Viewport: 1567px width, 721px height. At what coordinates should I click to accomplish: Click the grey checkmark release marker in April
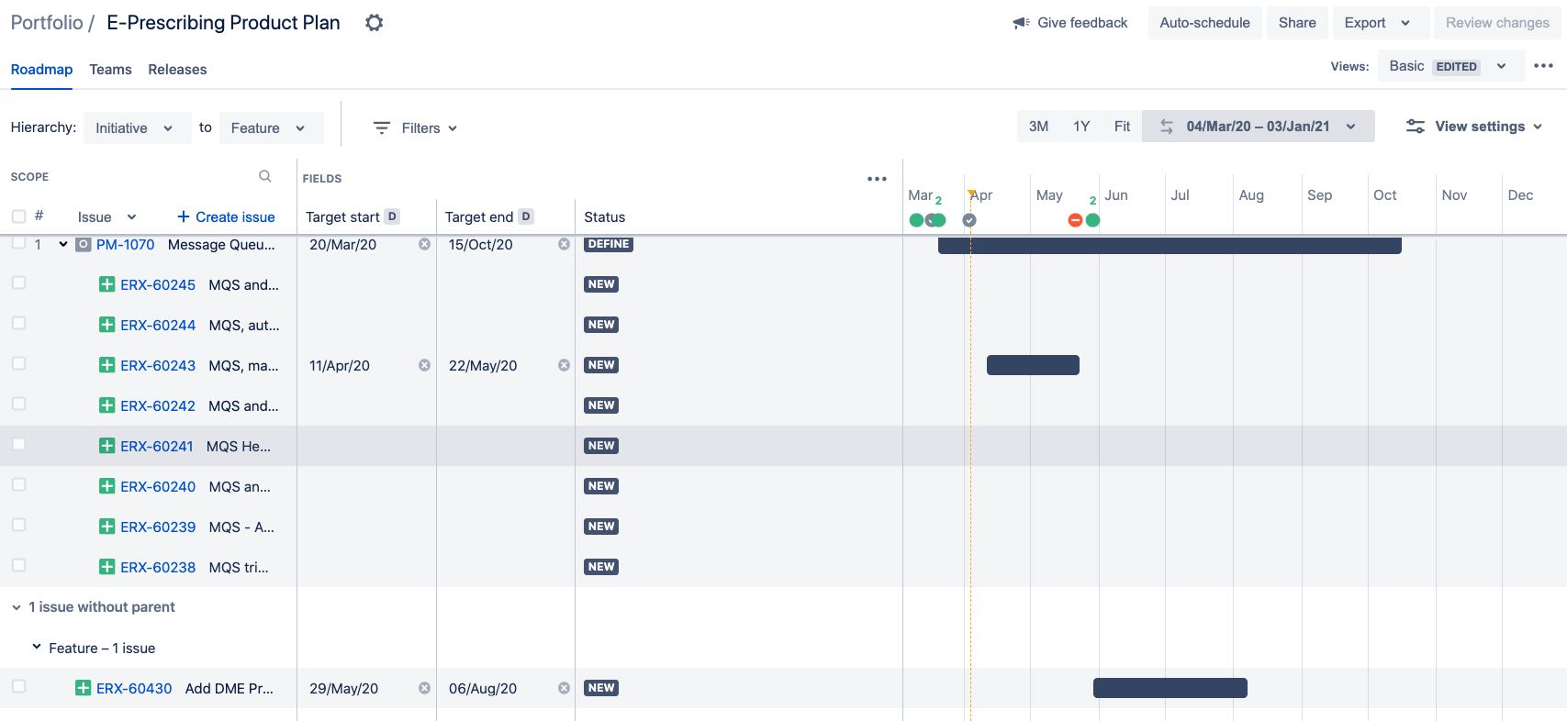point(969,220)
